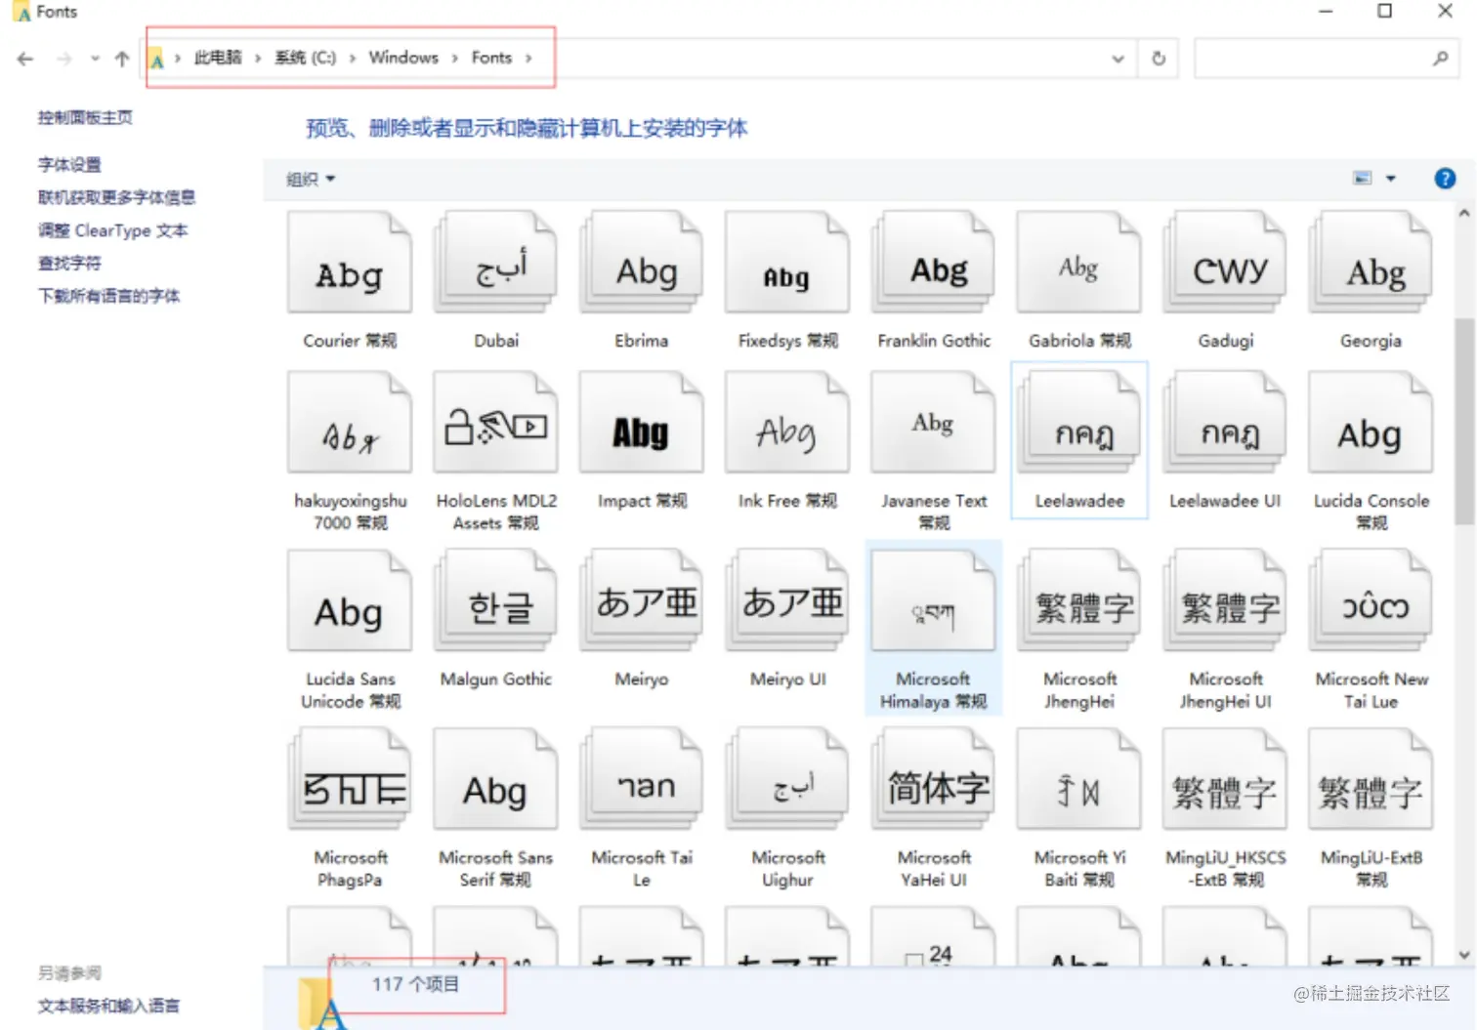Select the Microsoft Uighur font

point(787,780)
